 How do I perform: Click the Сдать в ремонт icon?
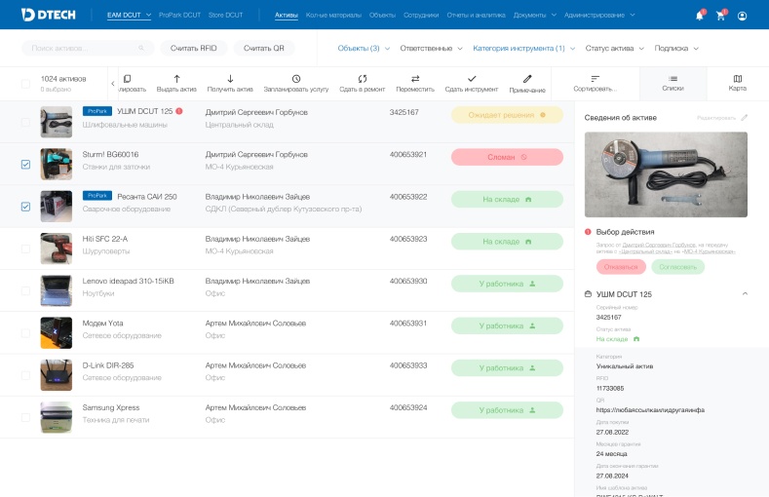(363, 79)
